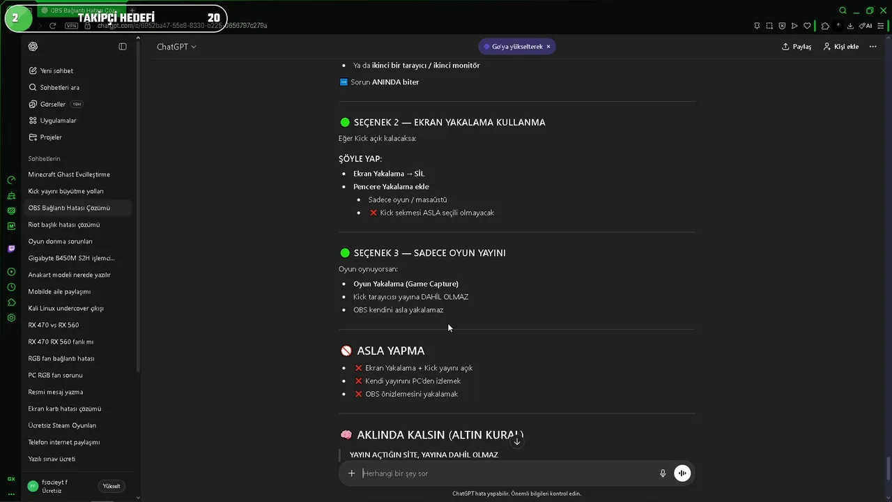Viewport: 892px width, 502px height.
Task: Collapse the ChatGPT sidebar with the panel icon
Action: (123, 47)
